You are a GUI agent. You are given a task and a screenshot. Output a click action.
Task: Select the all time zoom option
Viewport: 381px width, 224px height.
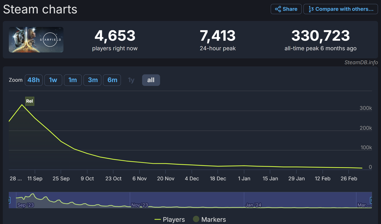[x=151, y=80]
